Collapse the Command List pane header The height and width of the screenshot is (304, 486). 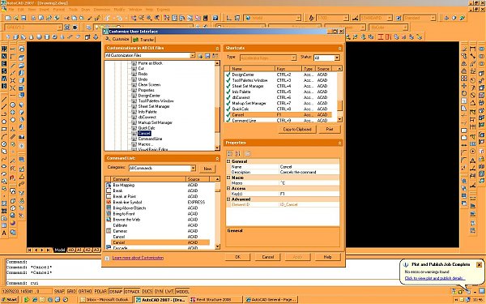click(x=217, y=159)
